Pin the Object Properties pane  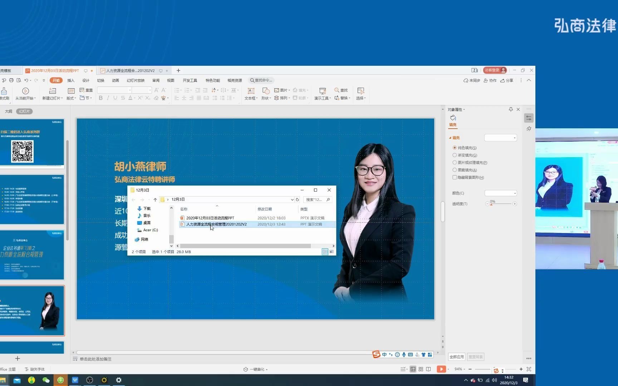511,109
